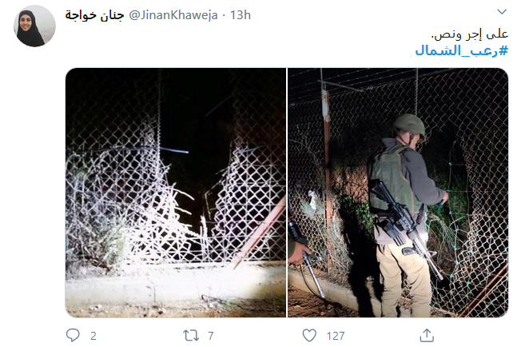Screen dimensions: 517x347
Task: Open the hashtag #رعب_الشمال
Action: point(462,51)
